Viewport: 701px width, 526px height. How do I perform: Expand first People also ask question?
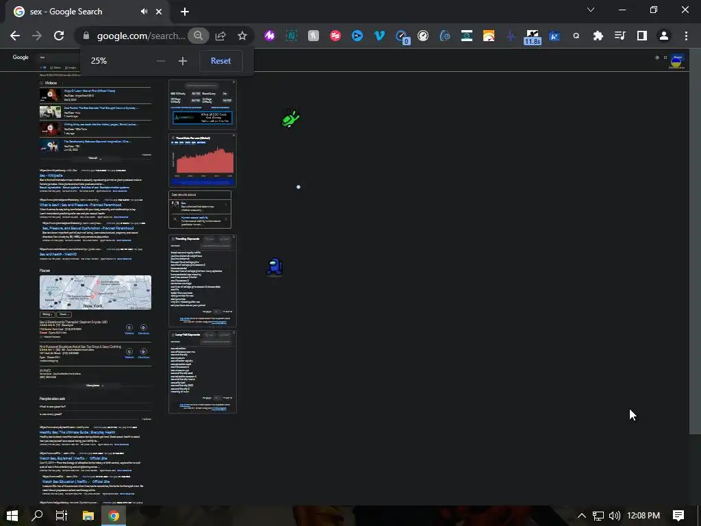(95, 407)
